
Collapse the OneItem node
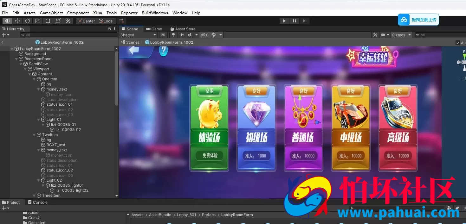34,79
